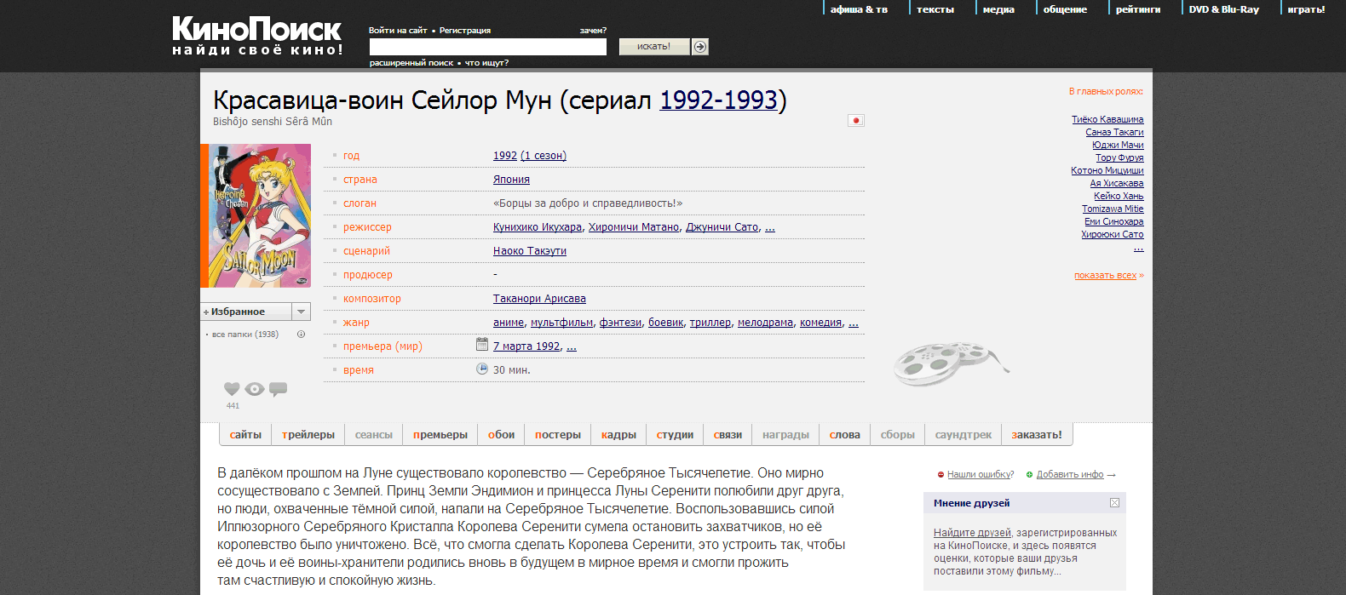Click actor Тору Фуруя link
Screen dimensions: 1346x595
coord(1119,158)
